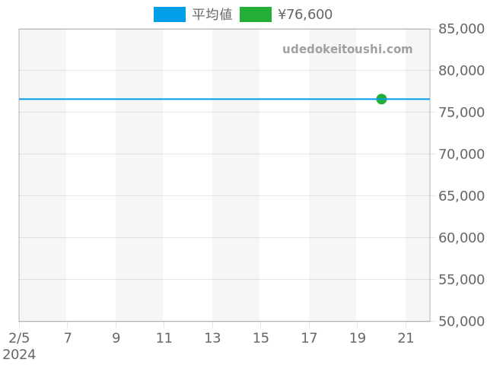Click the 50,000 y-axis label

point(462,322)
